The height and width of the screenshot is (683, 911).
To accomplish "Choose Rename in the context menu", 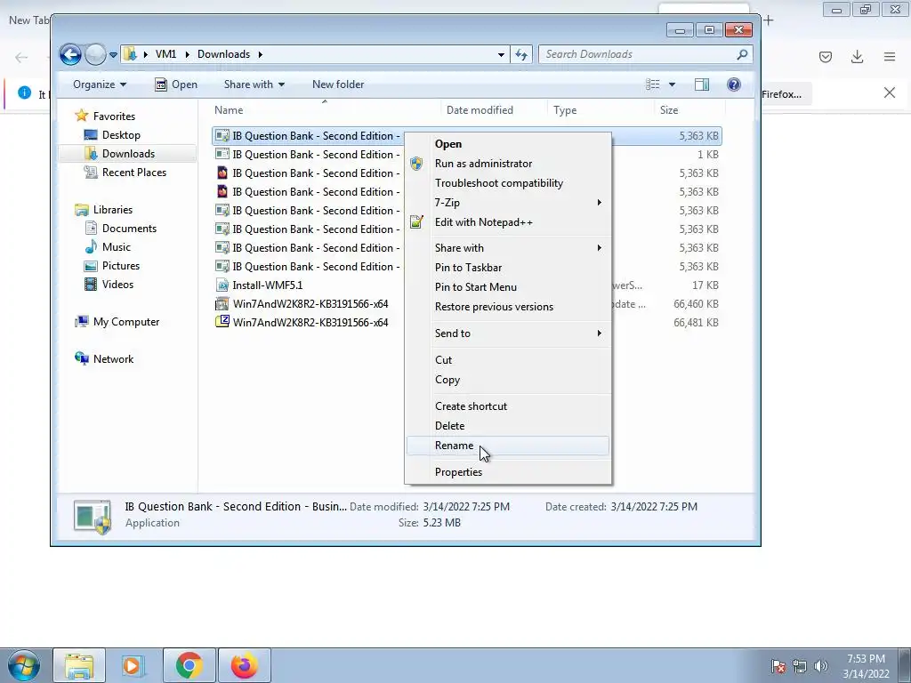I will pyautogui.click(x=508, y=446).
